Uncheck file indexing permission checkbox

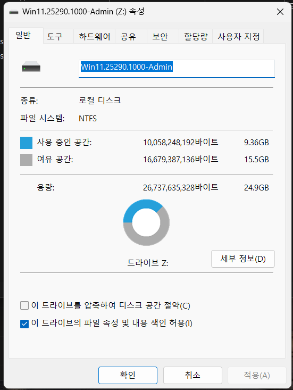tap(24, 324)
